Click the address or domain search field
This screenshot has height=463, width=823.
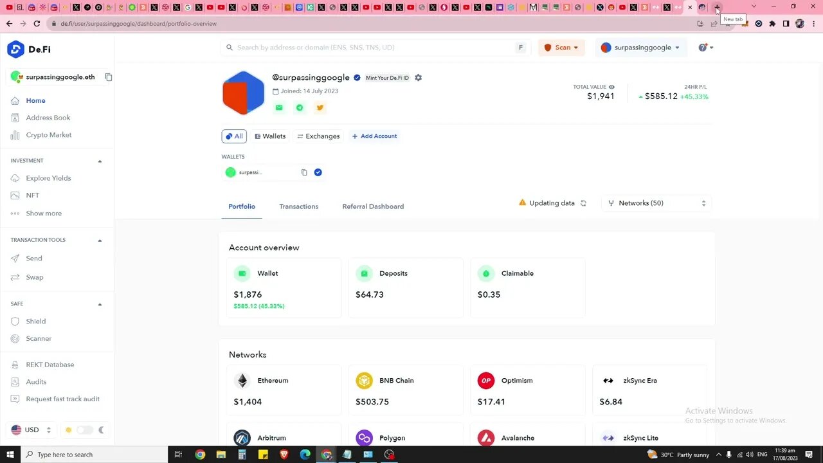pyautogui.click(x=376, y=48)
